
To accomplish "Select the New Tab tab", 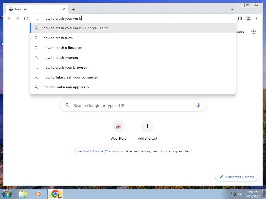I will click(37, 9).
